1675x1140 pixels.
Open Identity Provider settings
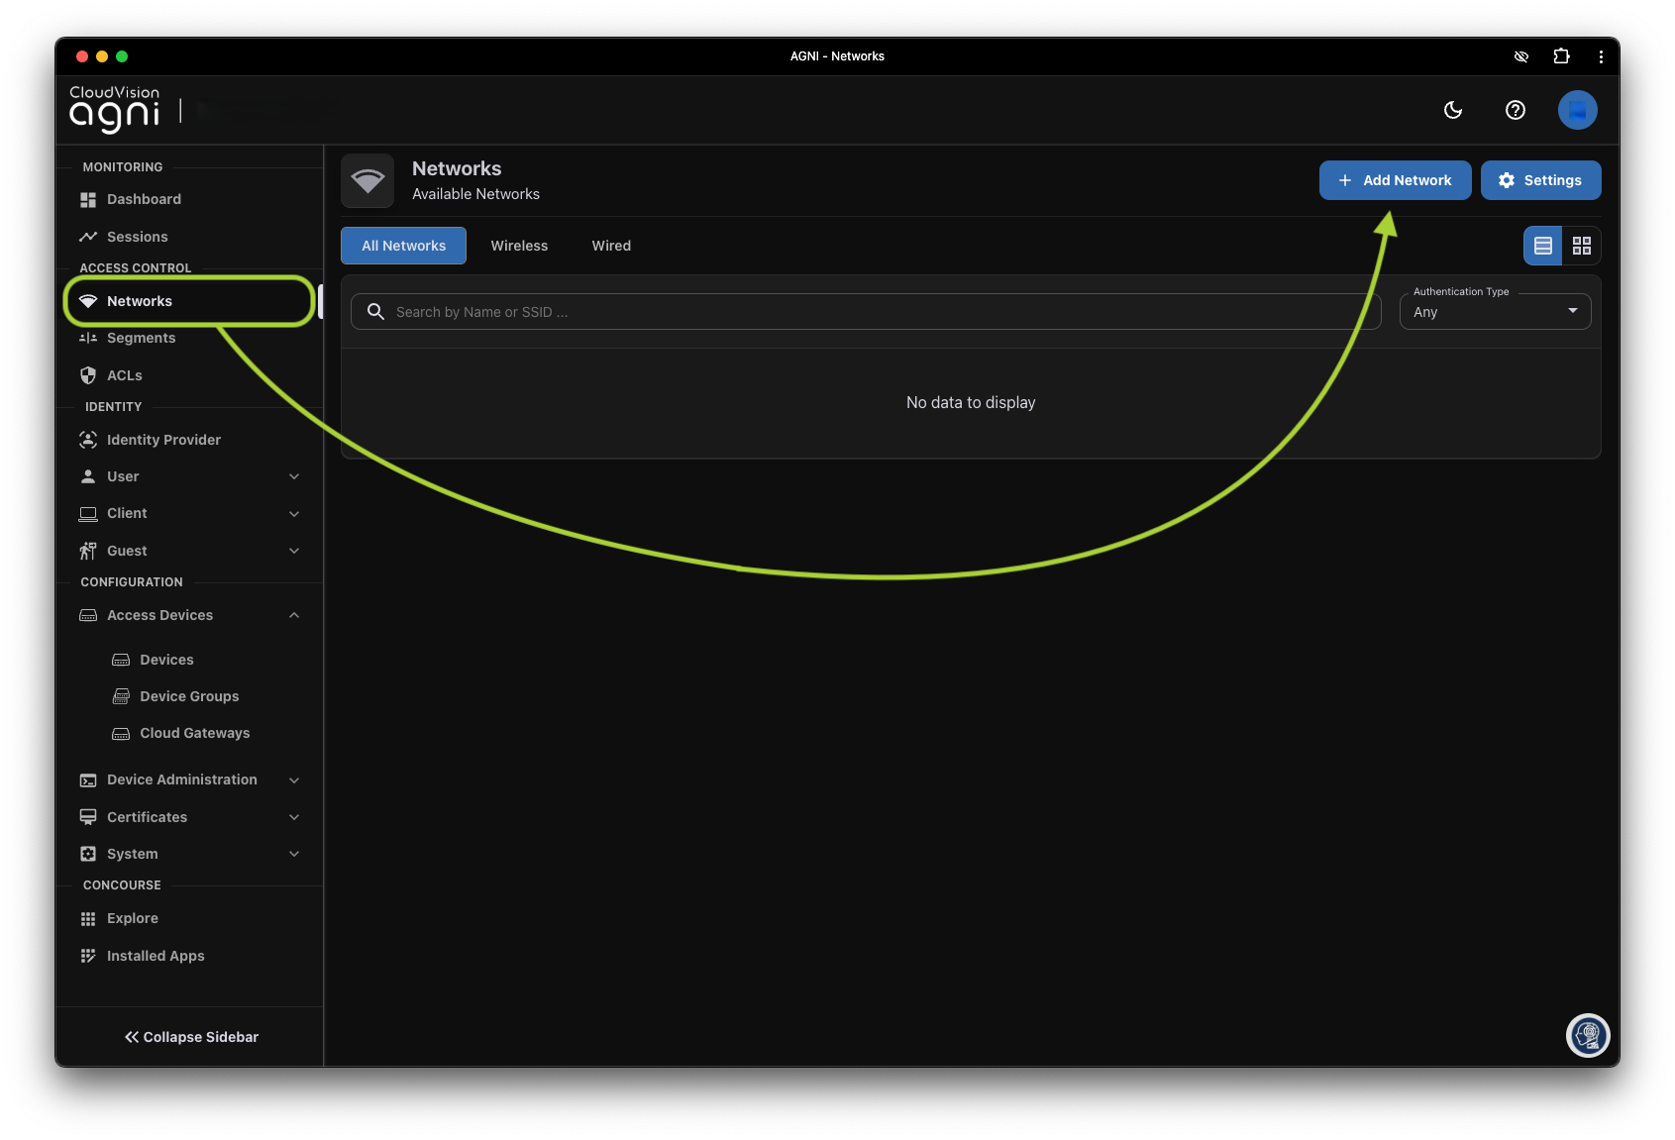pos(163,440)
